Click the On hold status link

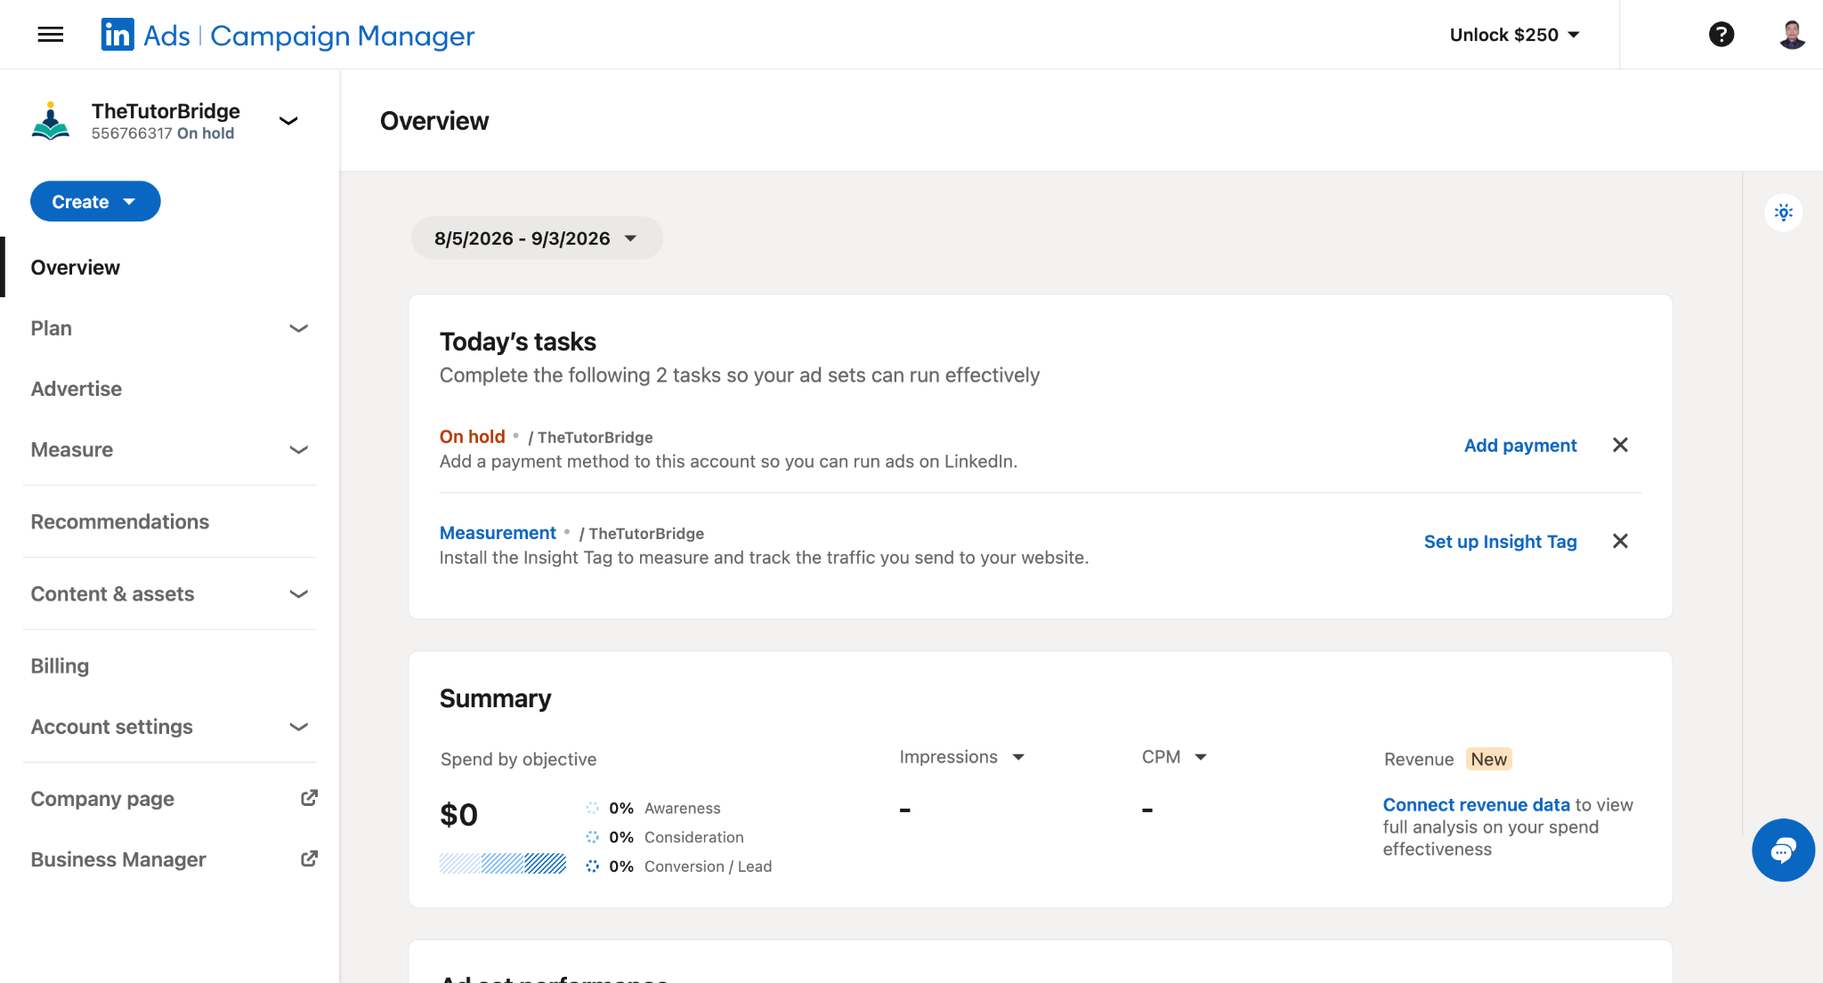click(472, 437)
